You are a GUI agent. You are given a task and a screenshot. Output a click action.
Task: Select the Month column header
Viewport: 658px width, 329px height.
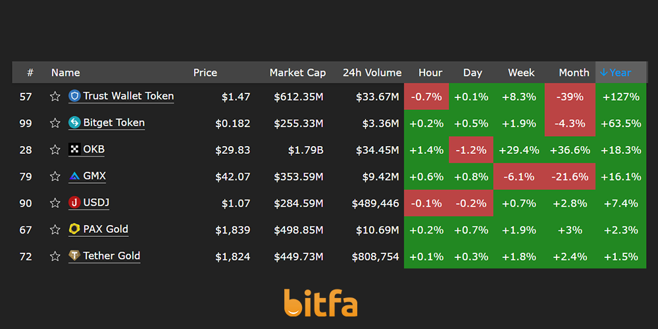pyautogui.click(x=574, y=72)
